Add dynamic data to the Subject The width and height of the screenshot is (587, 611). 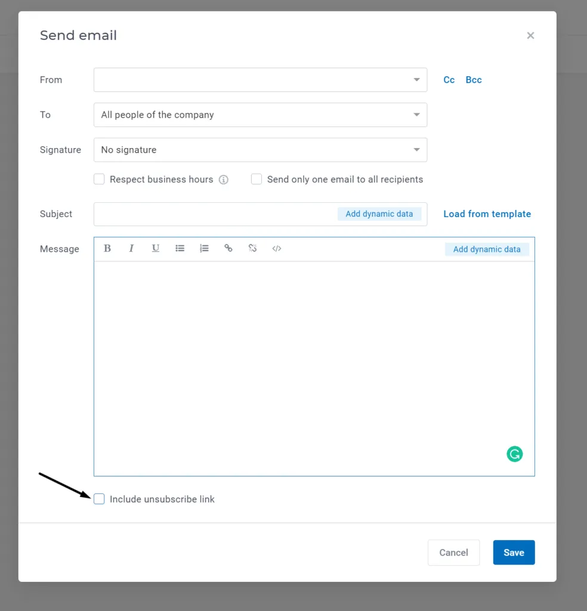pyautogui.click(x=379, y=214)
